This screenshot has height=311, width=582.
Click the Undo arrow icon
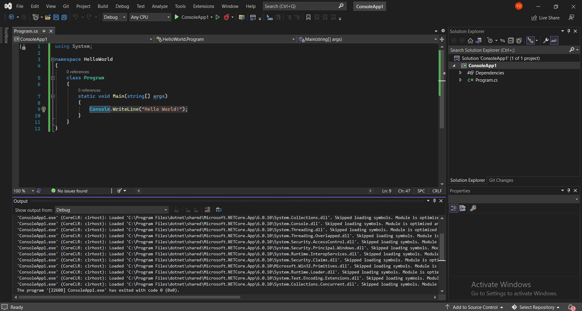pos(76,17)
